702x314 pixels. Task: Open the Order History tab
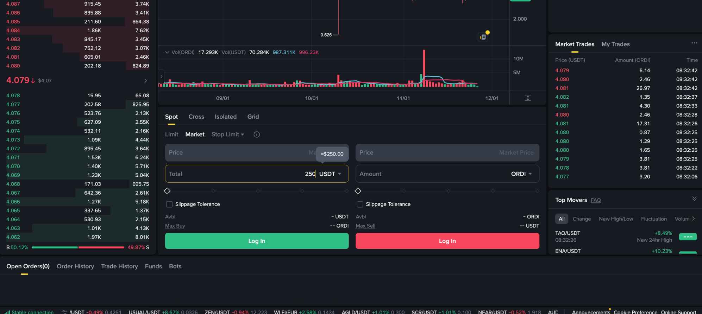(x=75, y=266)
